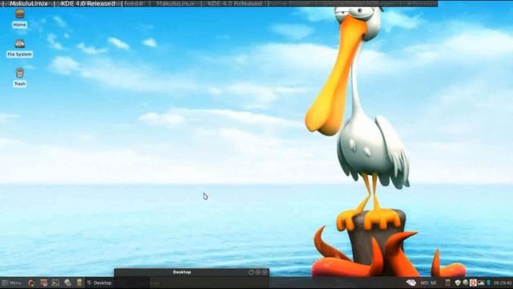513x289 pixels.
Task: Click the red and white update tray icon
Action: tap(473, 283)
